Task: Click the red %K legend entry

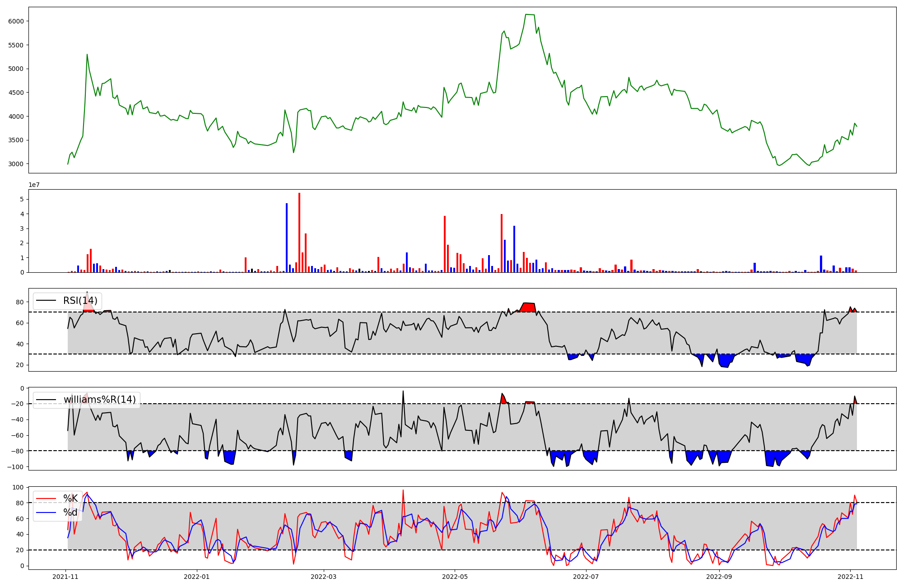Action: 70,498
